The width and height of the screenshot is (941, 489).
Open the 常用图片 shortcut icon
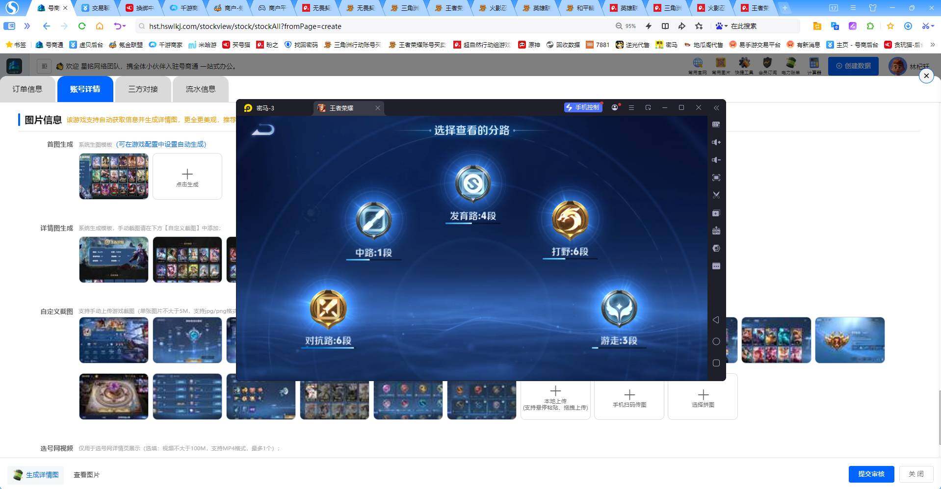point(721,66)
